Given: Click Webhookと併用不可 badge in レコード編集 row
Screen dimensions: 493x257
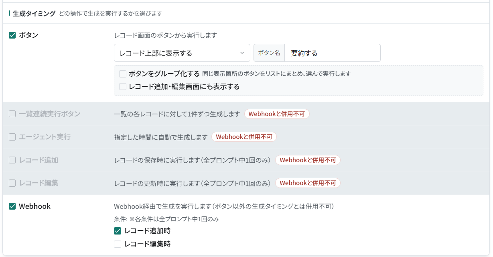Looking at the screenshot, I should [308, 183].
